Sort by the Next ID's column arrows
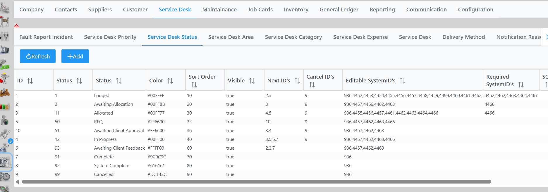The image size is (548, 192). click(x=297, y=81)
